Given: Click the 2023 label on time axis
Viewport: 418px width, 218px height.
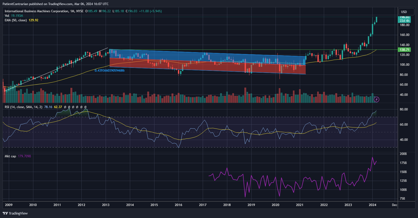Looking at the screenshot, I should click(348, 205).
